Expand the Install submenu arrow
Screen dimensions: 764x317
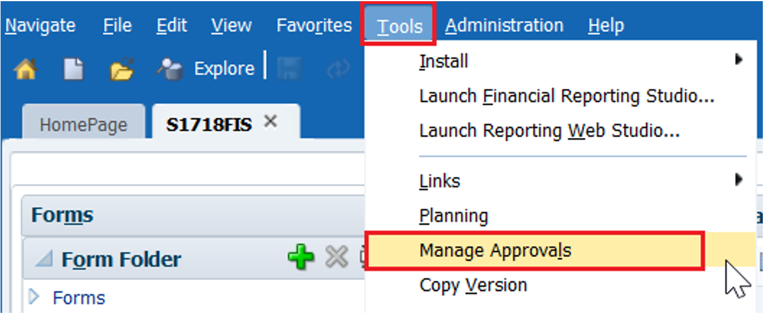click(739, 60)
